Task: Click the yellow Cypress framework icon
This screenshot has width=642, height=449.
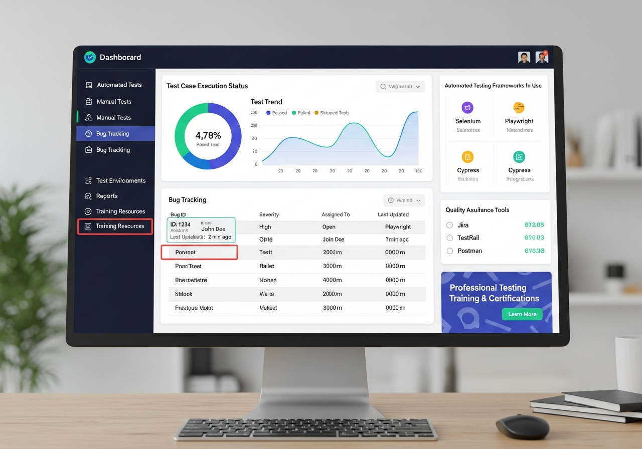Action: click(x=467, y=157)
